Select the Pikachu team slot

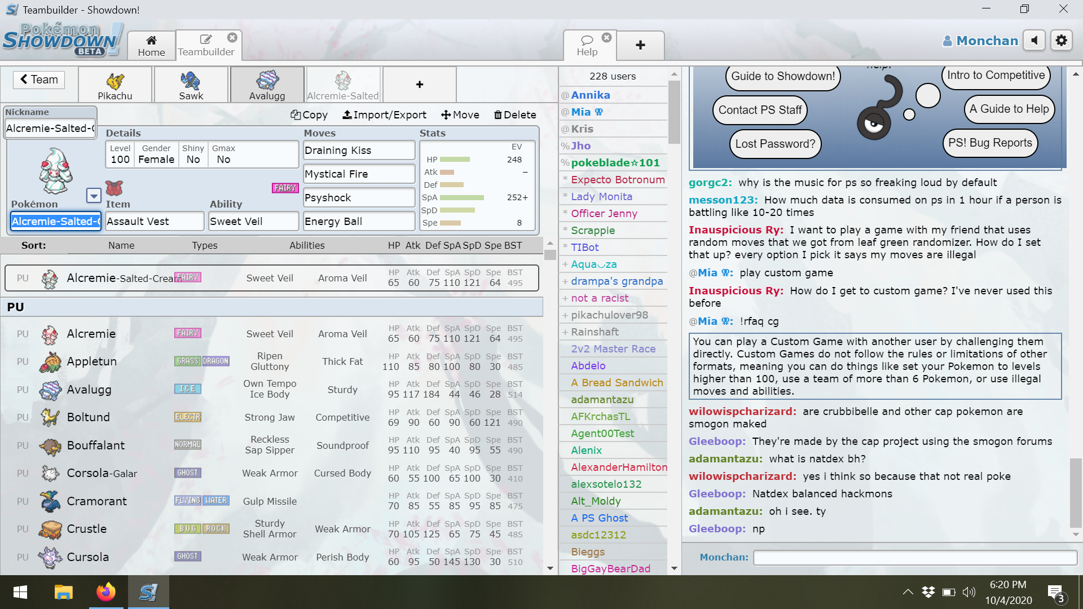point(115,85)
